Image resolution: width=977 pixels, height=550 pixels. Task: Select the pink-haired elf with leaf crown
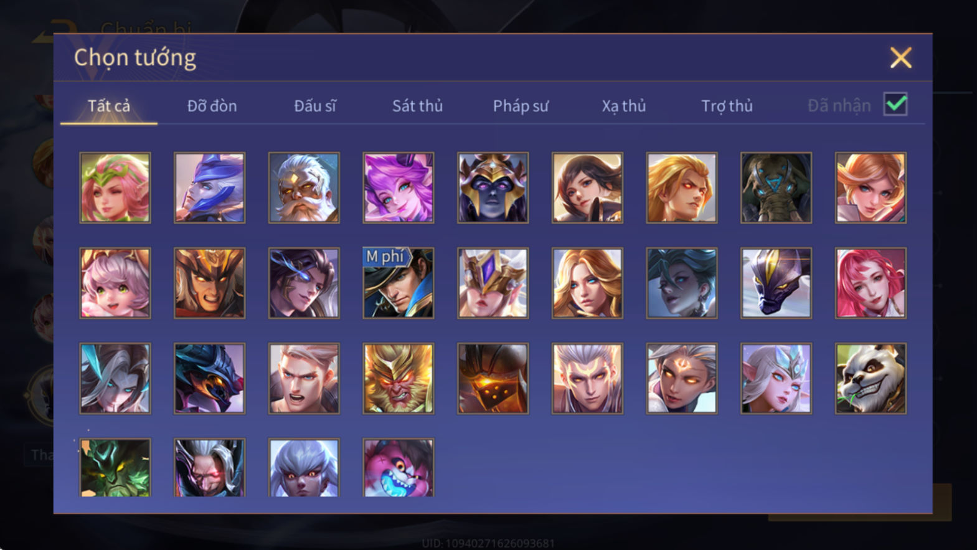[115, 187]
